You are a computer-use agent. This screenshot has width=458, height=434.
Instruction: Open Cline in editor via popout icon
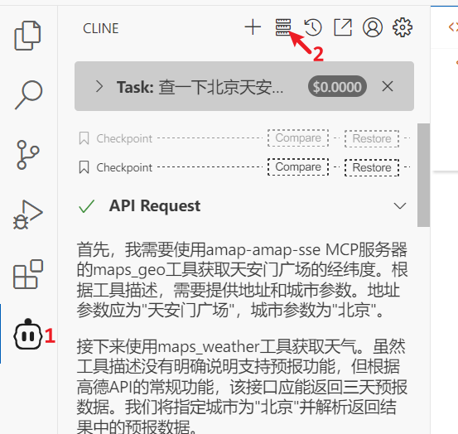pos(343,27)
